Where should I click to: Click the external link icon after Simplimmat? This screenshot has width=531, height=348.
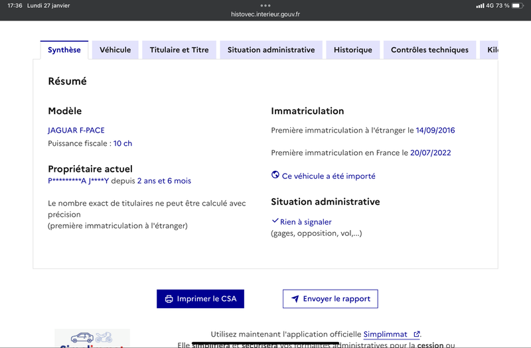tap(417, 334)
